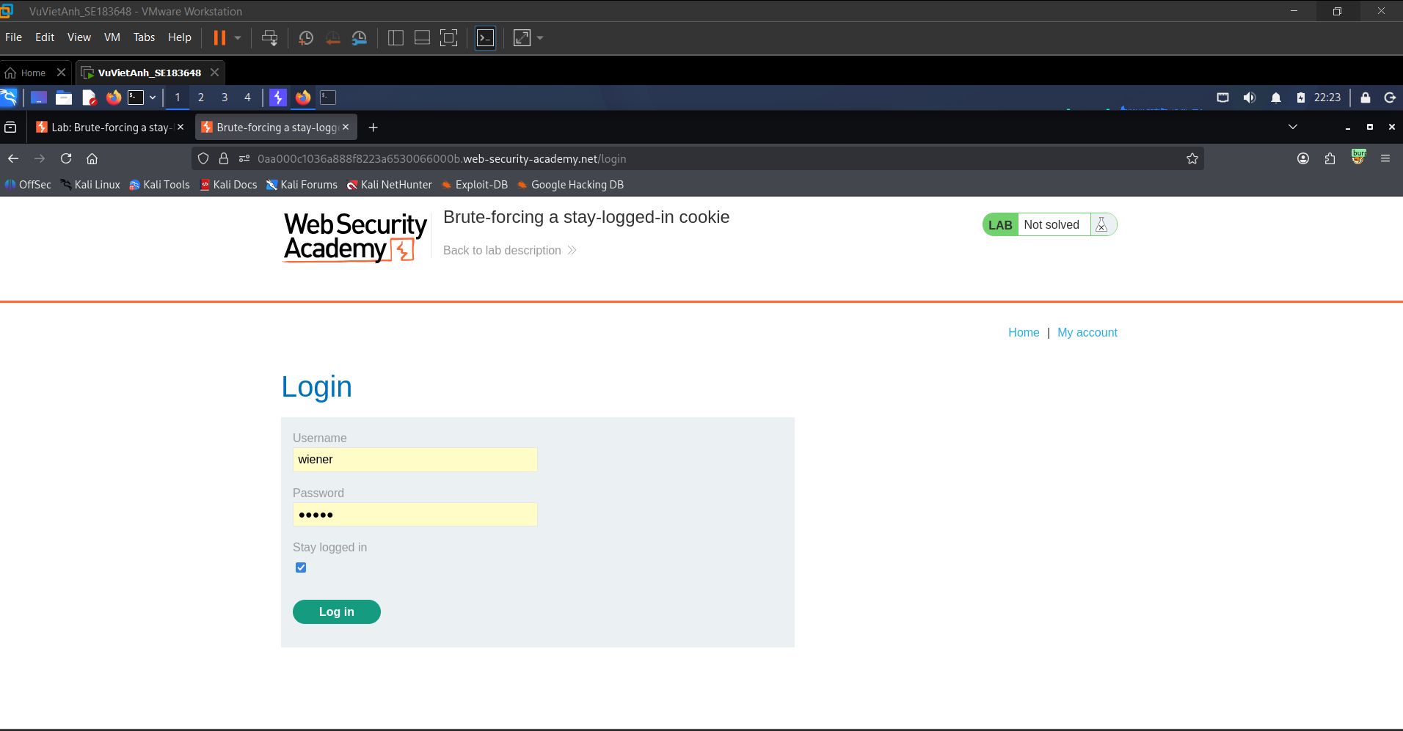Viewport: 1403px width, 731px height.
Task: Switch to workspace 2
Action: coord(201,98)
